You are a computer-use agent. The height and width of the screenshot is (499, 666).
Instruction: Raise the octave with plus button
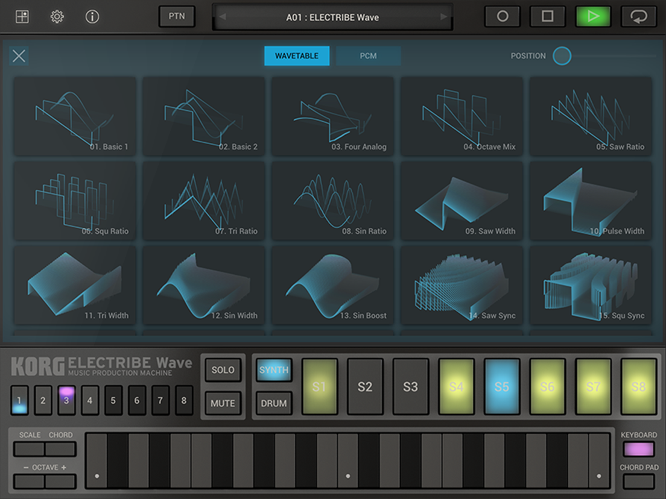click(x=61, y=482)
